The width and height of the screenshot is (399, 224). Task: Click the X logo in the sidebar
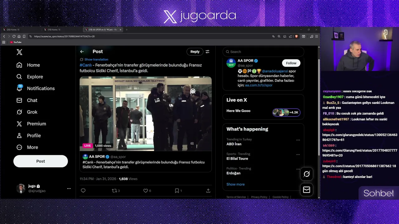pyautogui.click(x=19, y=52)
